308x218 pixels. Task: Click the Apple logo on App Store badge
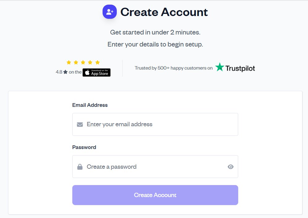click(87, 73)
